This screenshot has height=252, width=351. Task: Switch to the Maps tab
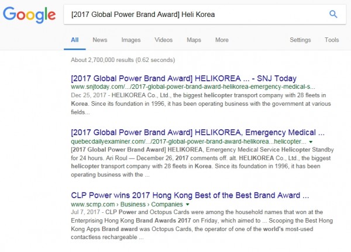(x=194, y=40)
